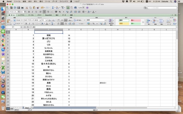The height and width of the screenshot is (114, 183).
Task: Open the データ menu in menu bar
Action: click(x=55, y=1)
